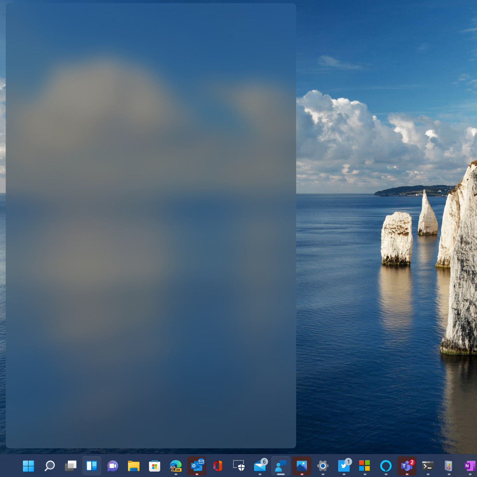Open Twitter app with 1 notification
Image resolution: width=477 pixels, height=477 pixels.
point(344,466)
